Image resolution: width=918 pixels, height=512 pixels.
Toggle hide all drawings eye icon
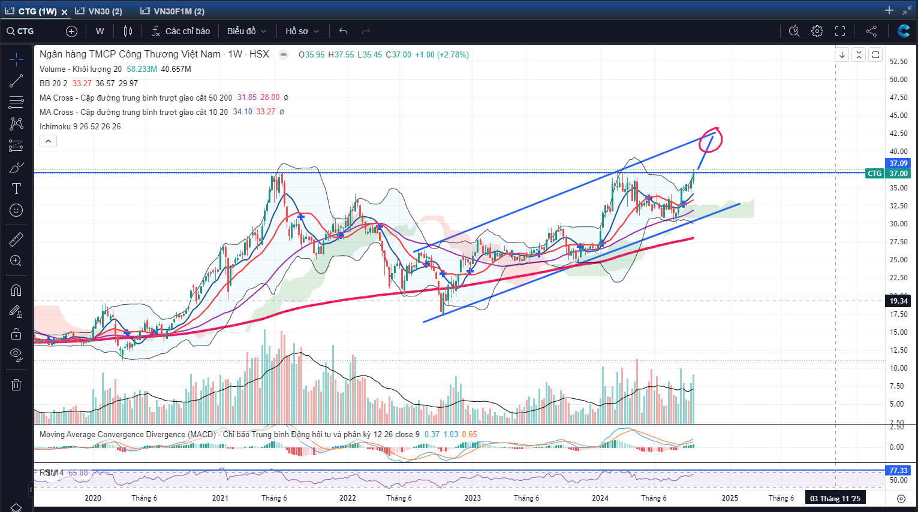coord(16,355)
